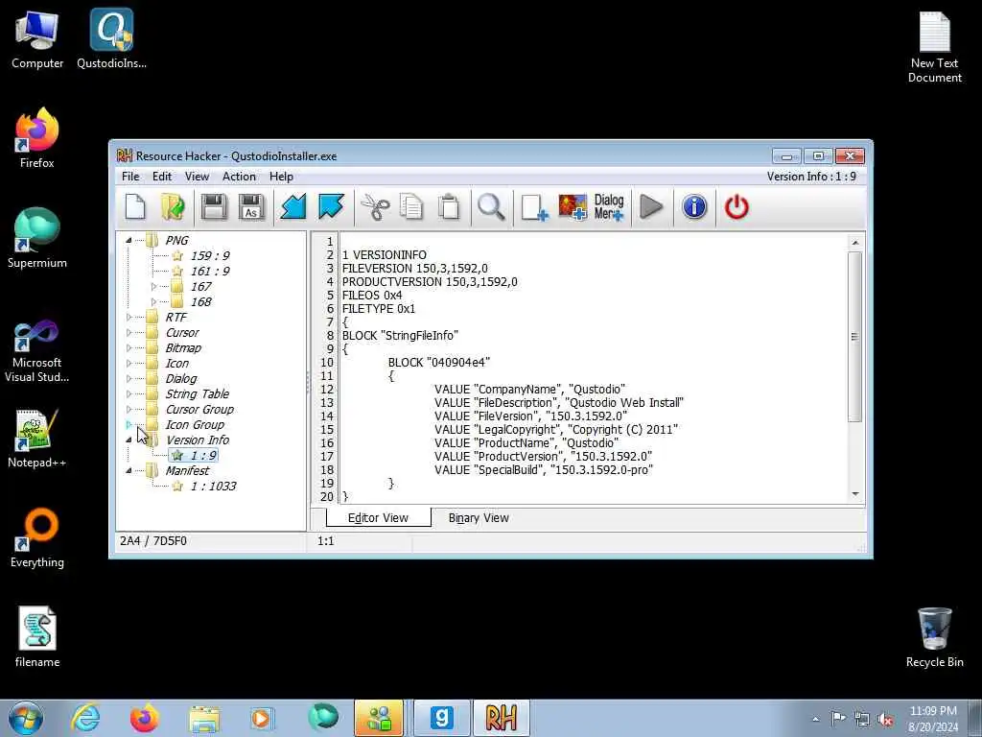Click the FILEVERSION line in editor
This screenshot has height=737, width=982.
pyautogui.click(x=414, y=269)
